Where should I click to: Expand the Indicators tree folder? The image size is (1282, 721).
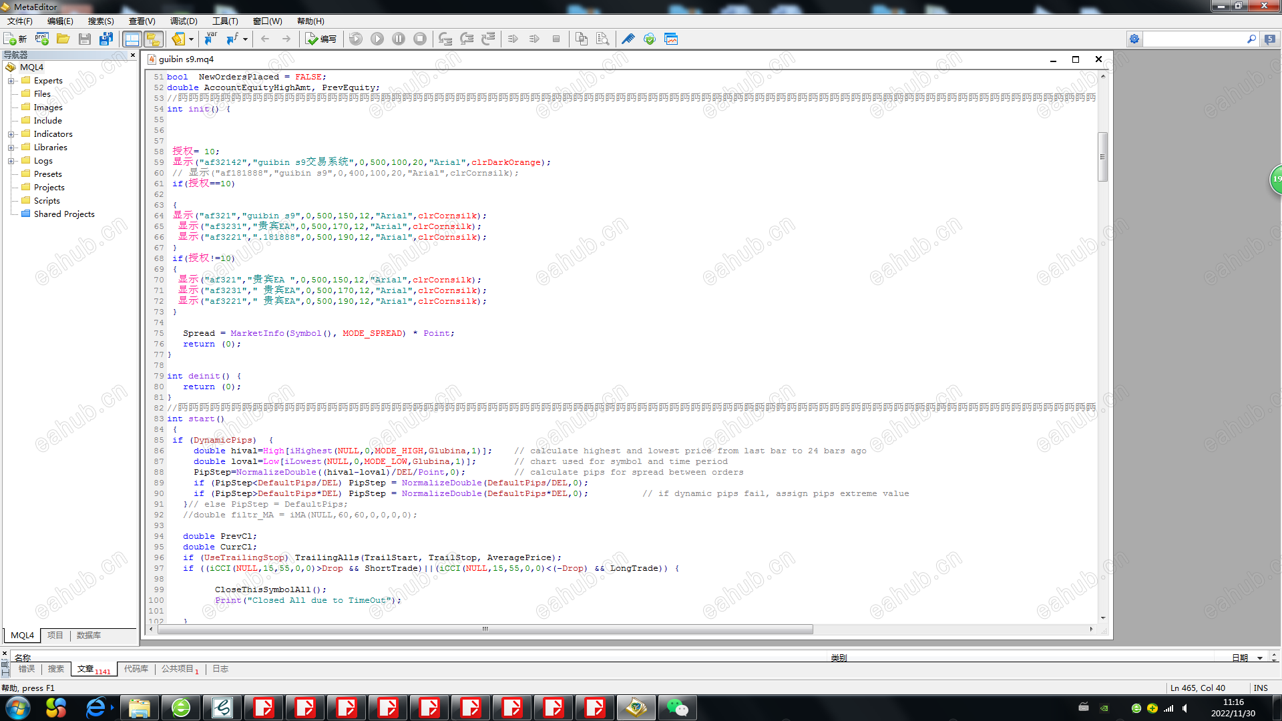coord(11,134)
